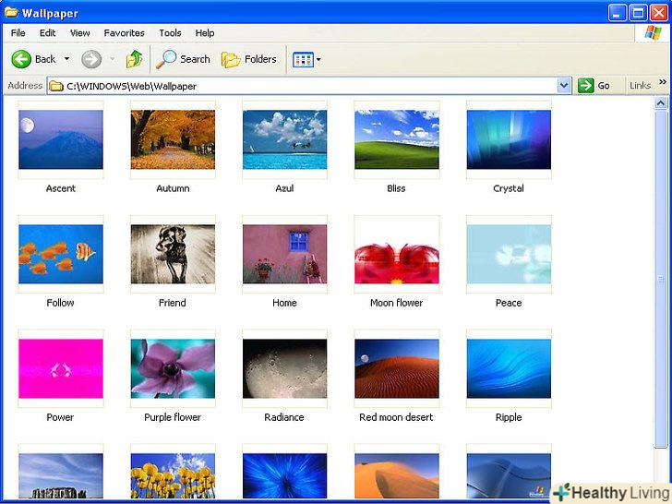Click the Windows flag logo in menu bar

tap(653, 33)
